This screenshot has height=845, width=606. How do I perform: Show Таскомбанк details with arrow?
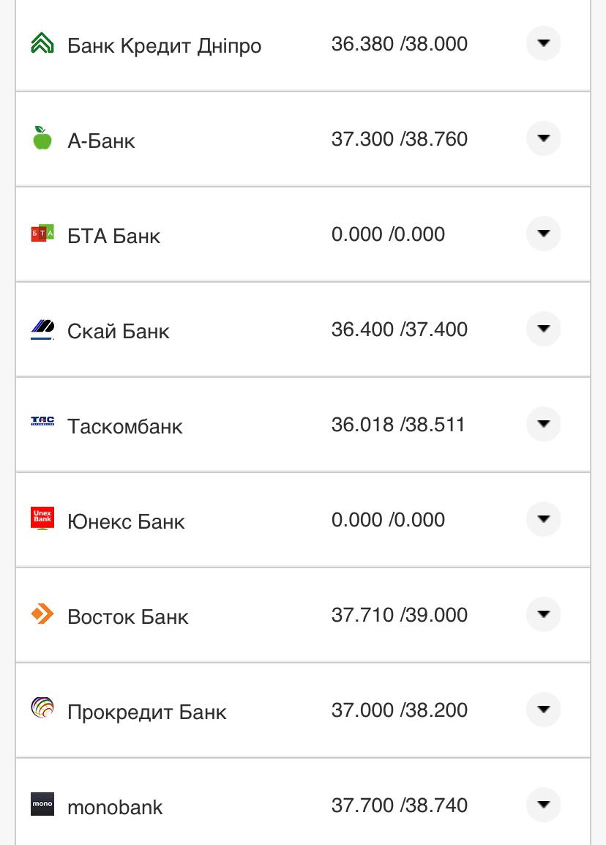[x=543, y=424]
